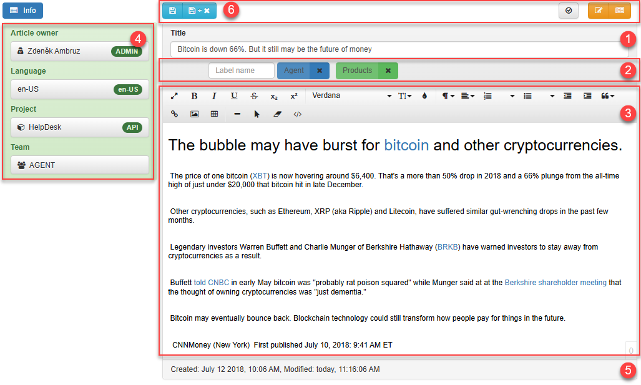
Task: Expand bullet list style options arrow
Action: (552, 96)
